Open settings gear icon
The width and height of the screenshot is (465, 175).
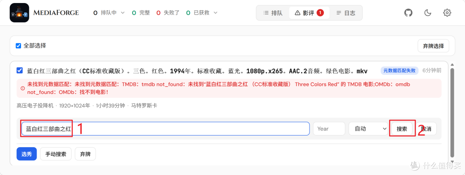pyautogui.click(x=447, y=13)
